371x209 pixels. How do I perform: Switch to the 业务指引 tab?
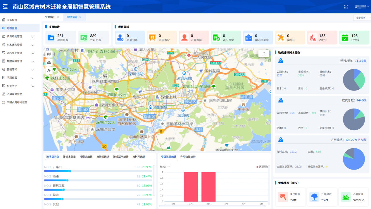(x=50, y=17)
